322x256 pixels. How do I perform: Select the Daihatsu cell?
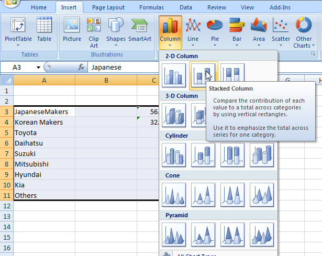pos(45,143)
